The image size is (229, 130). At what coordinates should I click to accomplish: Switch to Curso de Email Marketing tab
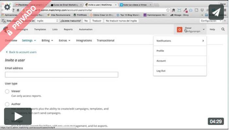coord(66,5)
